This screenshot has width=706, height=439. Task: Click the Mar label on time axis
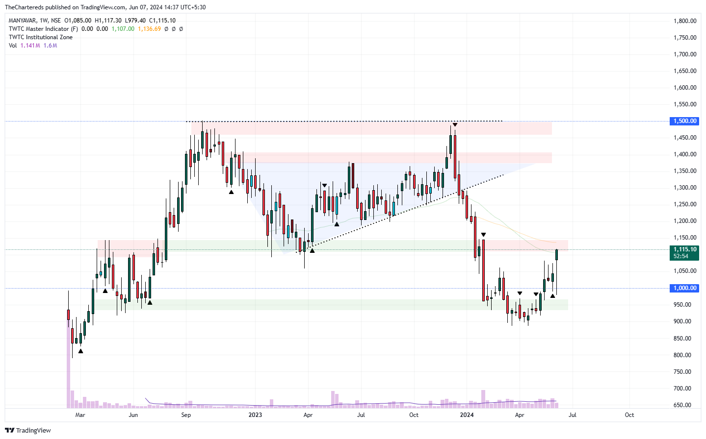[80, 415]
